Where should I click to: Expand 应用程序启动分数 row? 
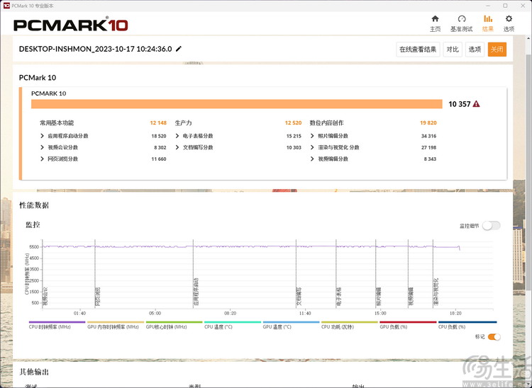coord(43,136)
